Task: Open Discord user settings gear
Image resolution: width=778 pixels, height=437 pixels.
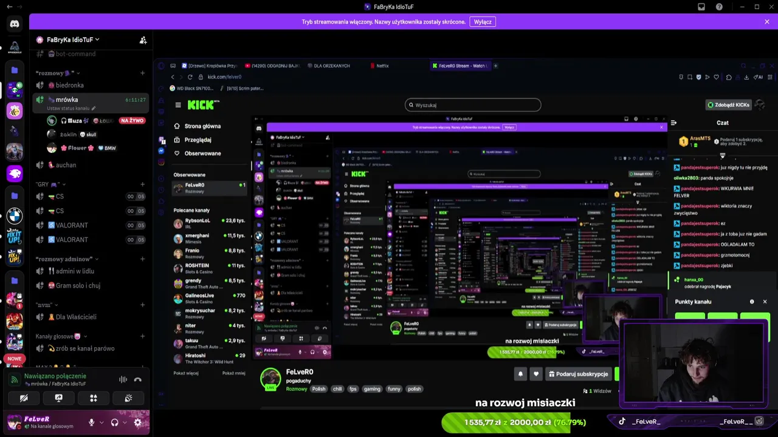Action: [138, 422]
